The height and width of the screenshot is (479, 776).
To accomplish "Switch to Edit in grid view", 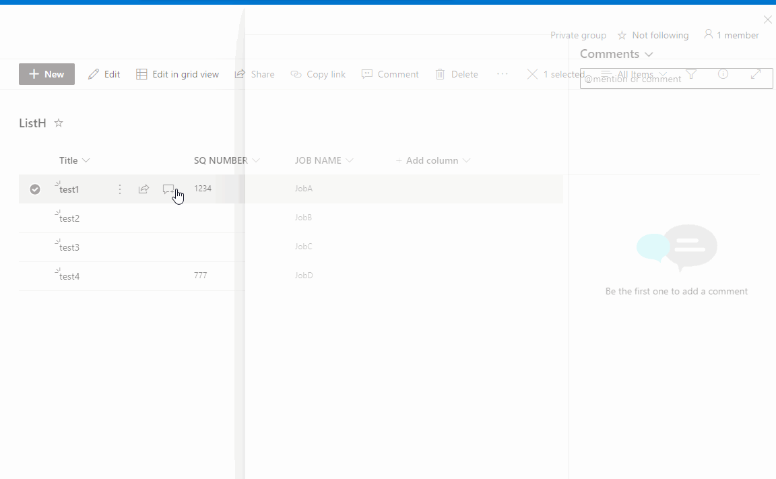I will pos(177,74).
